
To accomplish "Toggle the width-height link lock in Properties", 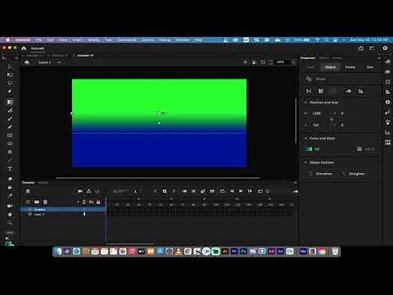I will click(x=332, y=119).
